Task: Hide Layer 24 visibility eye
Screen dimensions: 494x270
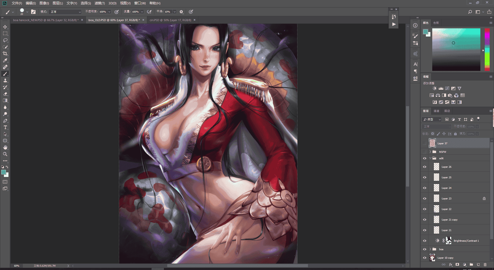Action: [425, 188]
